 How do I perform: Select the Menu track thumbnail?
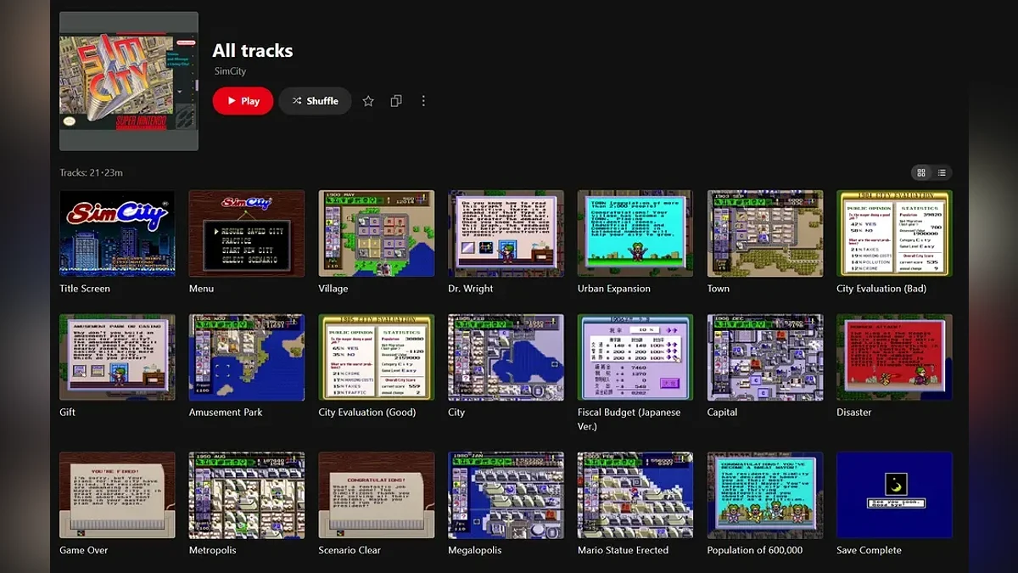tap(247, 233)
